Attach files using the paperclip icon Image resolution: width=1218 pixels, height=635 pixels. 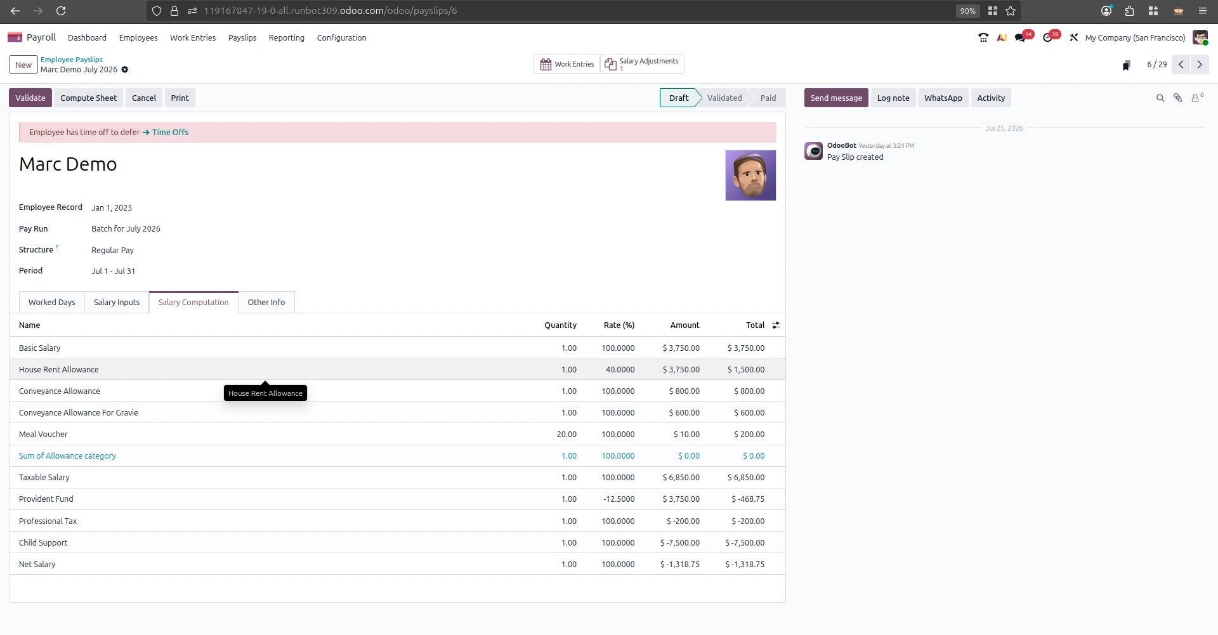(1178, 98)
